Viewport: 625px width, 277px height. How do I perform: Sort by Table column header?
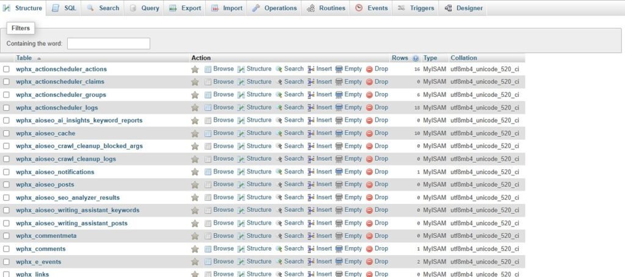[24, 58]
